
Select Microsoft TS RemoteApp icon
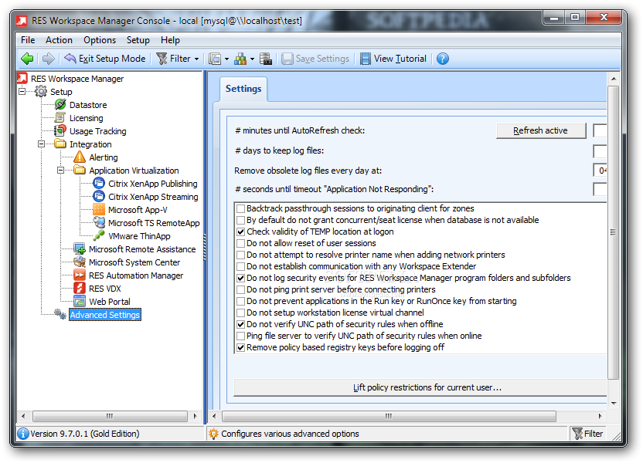point(99,222)
